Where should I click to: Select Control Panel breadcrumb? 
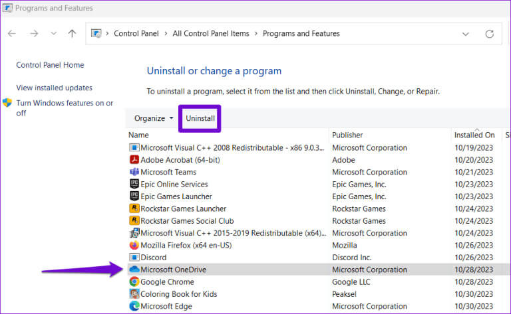(136, 33)
